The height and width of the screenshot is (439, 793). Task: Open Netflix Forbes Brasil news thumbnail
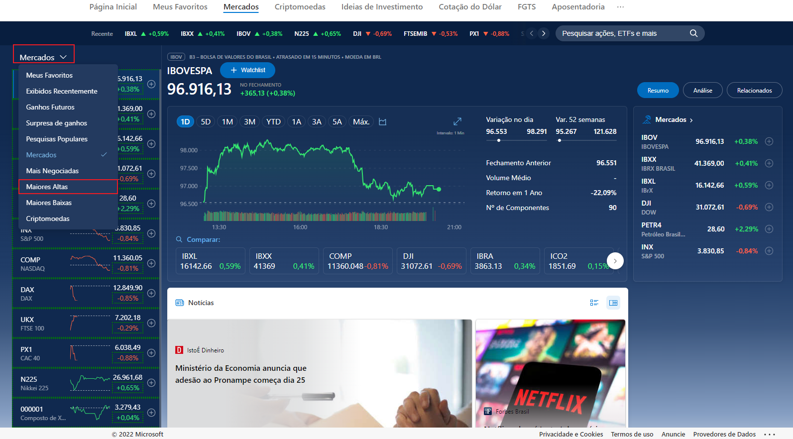pos(551,373)
